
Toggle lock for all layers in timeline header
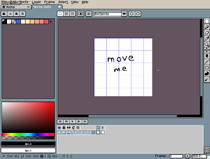click(x=64, y=128)
